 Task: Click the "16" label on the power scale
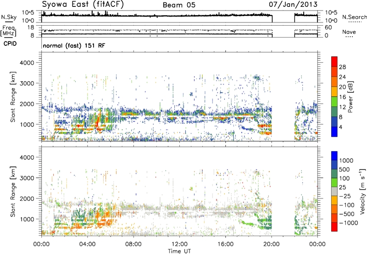click(x=342, y=97)
